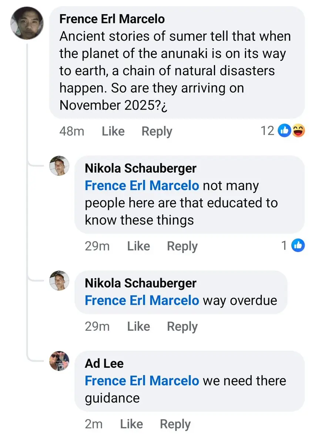Open the Frence Erl Marcelo author name on the top comment
Viewport: 315px width, 445px height.
[112, 19]
